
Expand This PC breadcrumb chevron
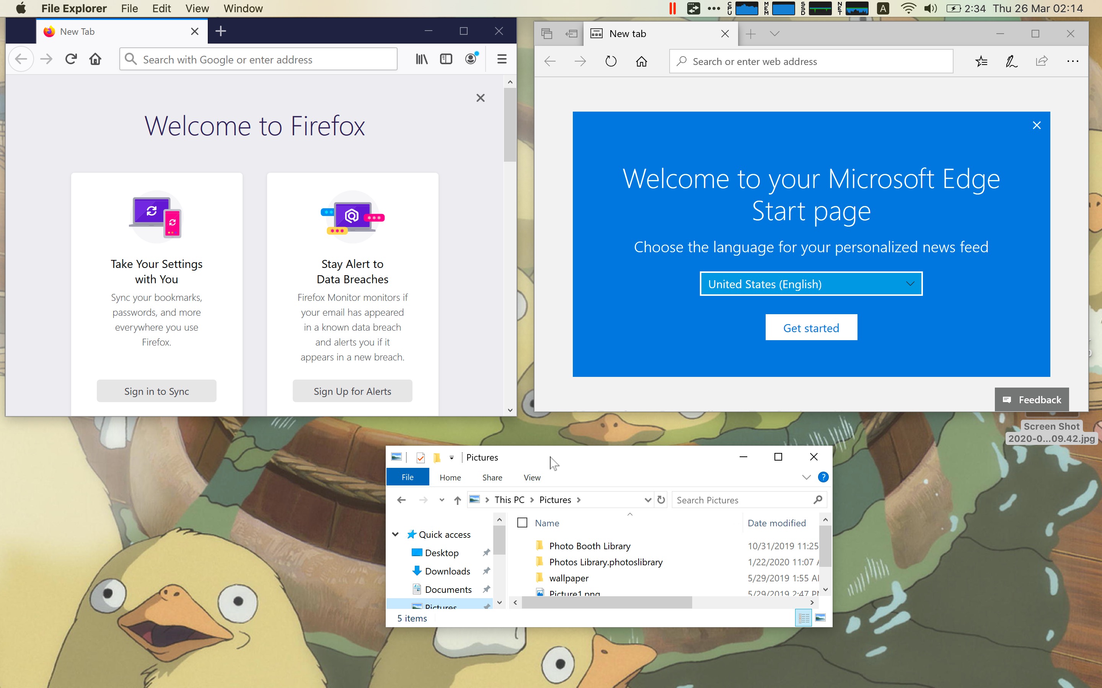tap(531, 500)
